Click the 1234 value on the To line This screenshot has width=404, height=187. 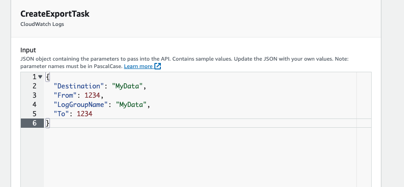85,114
